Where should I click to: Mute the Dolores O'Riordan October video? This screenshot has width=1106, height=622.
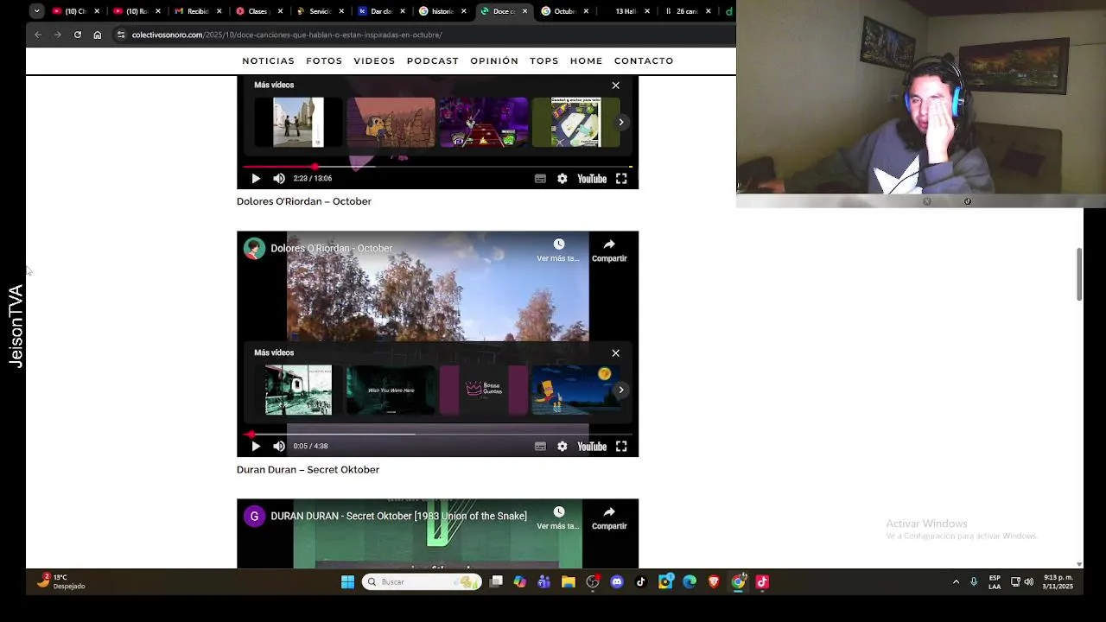(279, 447)
